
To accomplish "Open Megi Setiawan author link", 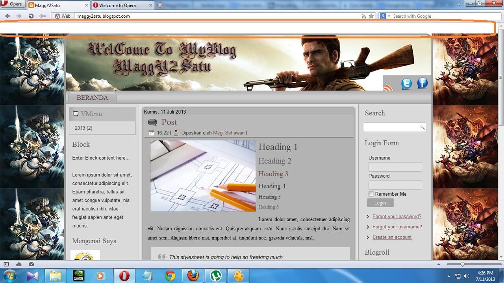I will (229, 133).
